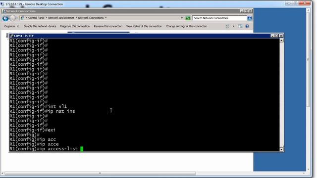Click PuTTY scrollbar up arrow
Image resolution: width=317 pixels, height=178 pixels.
(281, 41)
